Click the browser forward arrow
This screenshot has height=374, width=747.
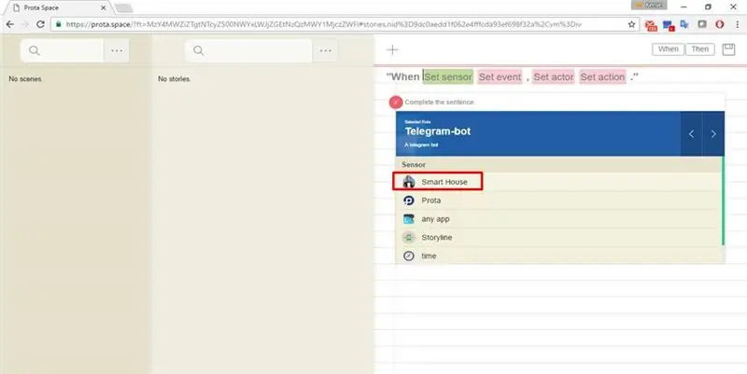[25, 24]
